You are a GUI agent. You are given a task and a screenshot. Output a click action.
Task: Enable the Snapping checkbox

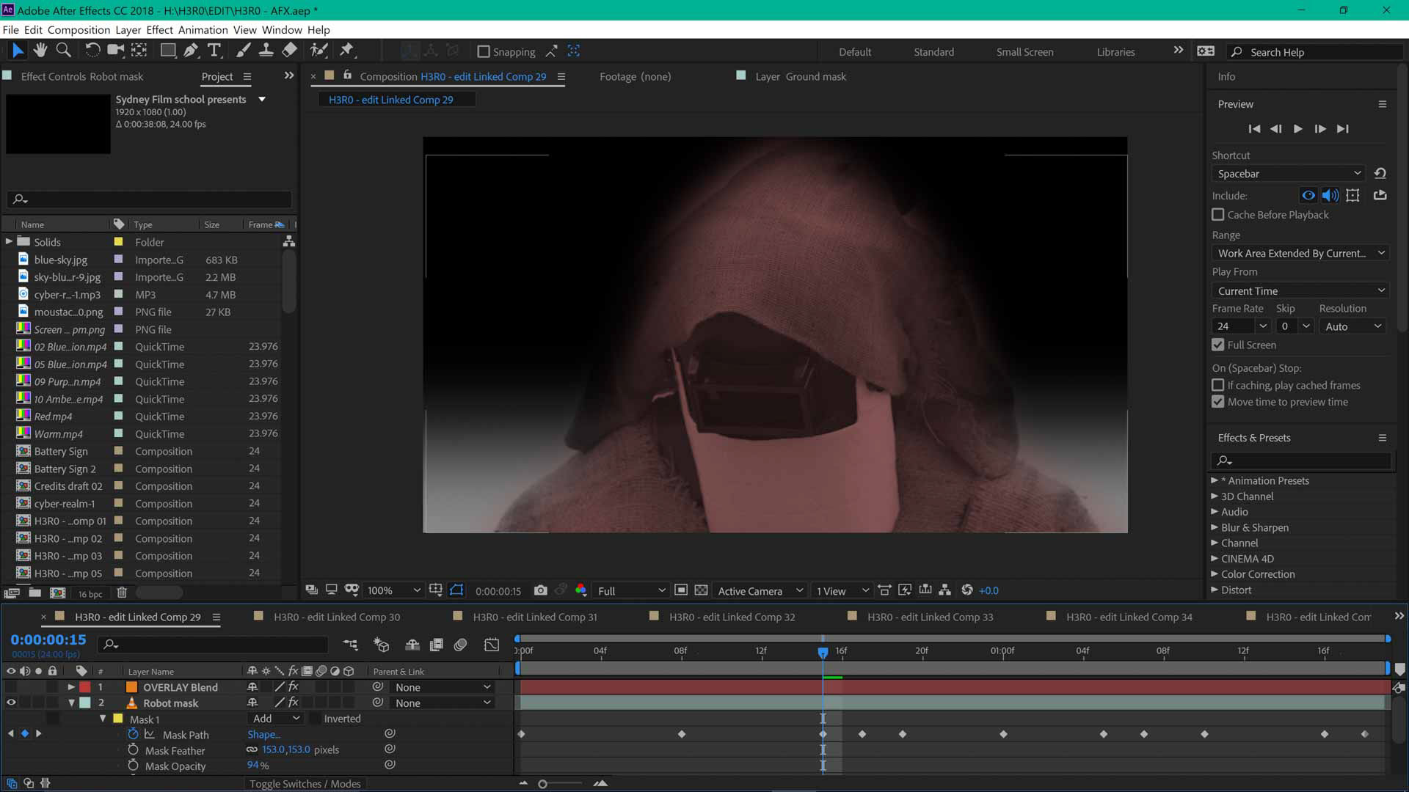point(484,51)
